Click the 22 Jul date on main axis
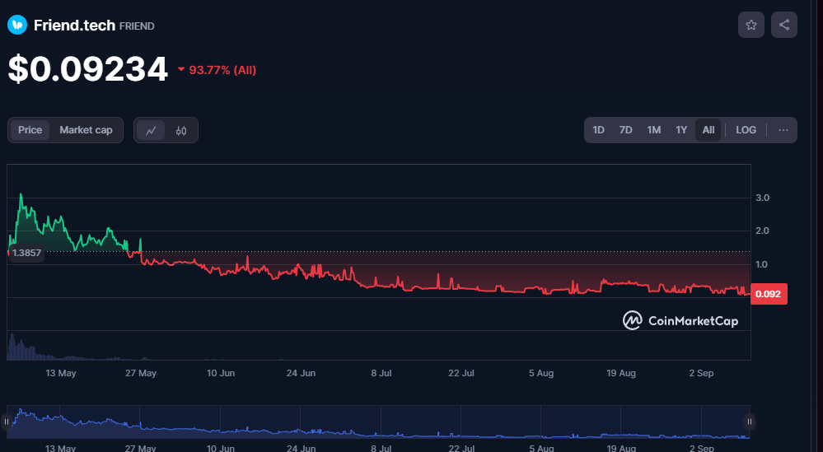 [x=461, y=373]
